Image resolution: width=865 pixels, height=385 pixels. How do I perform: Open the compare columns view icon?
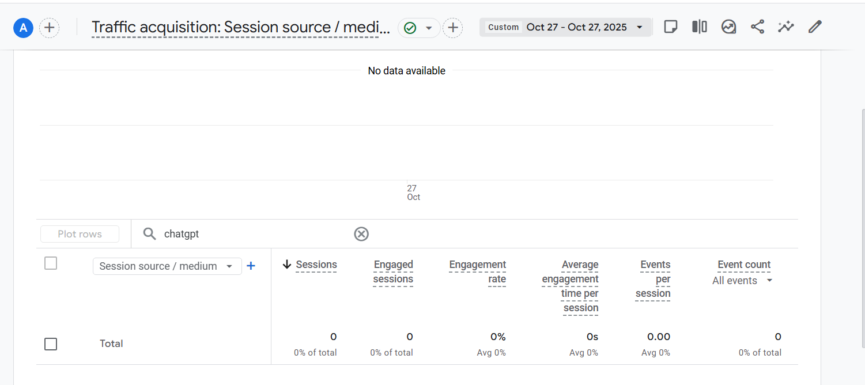699,27
